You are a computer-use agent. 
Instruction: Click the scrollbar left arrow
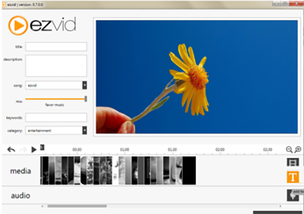click(x=42, y=206)
